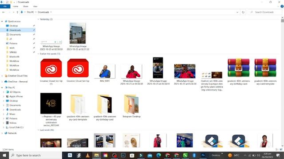Click the taskbar search box
Screen dimensions: 284x159
[35, 155]
